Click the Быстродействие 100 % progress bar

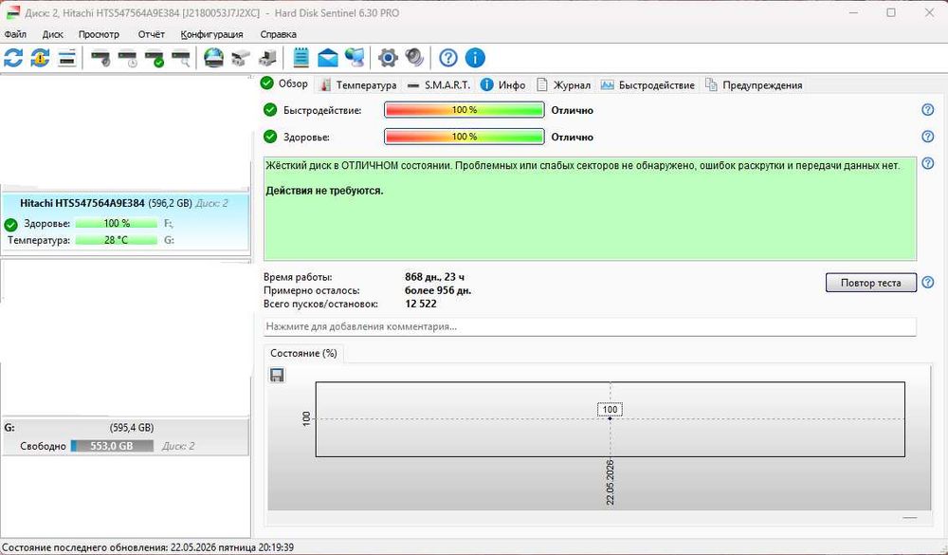tap(465, 110)
